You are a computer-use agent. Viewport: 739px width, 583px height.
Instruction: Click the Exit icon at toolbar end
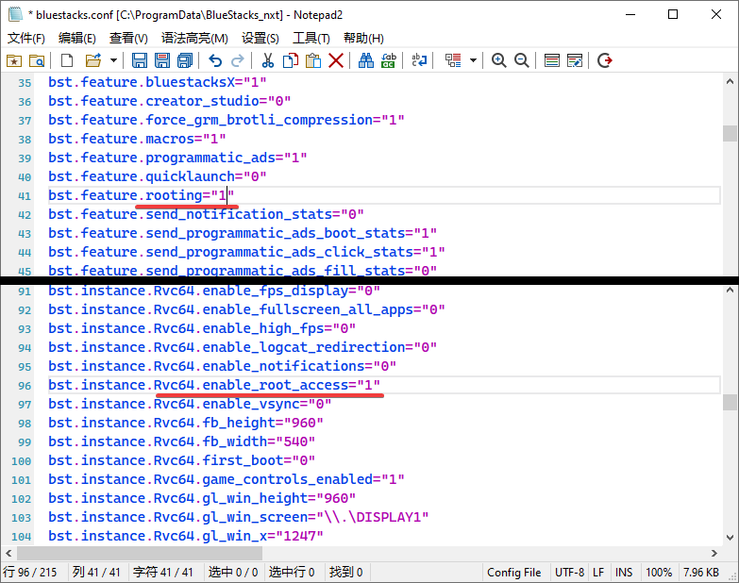click(605, 60)
